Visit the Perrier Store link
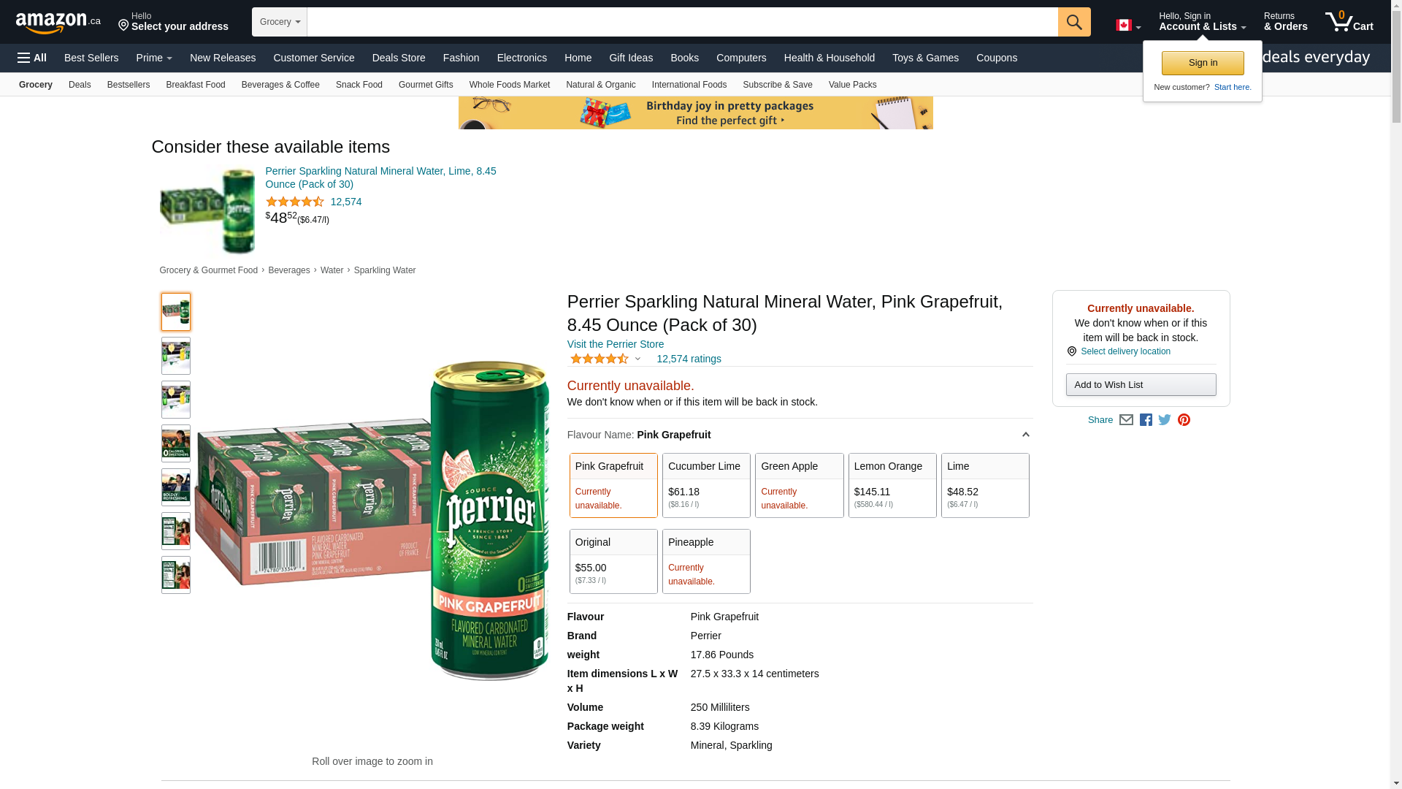 coord(616,344)
